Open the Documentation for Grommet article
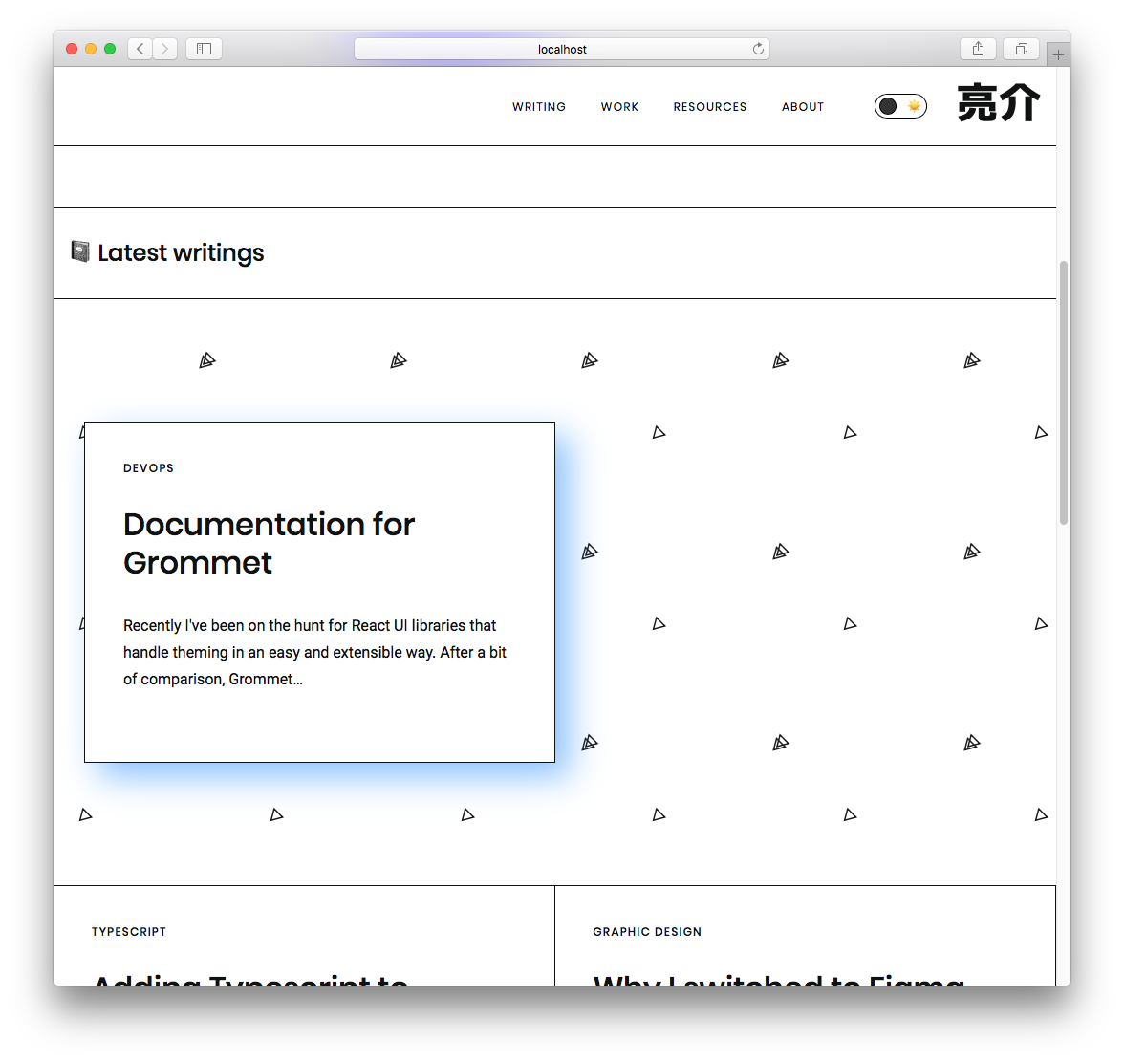 click(x=269, y=543)
